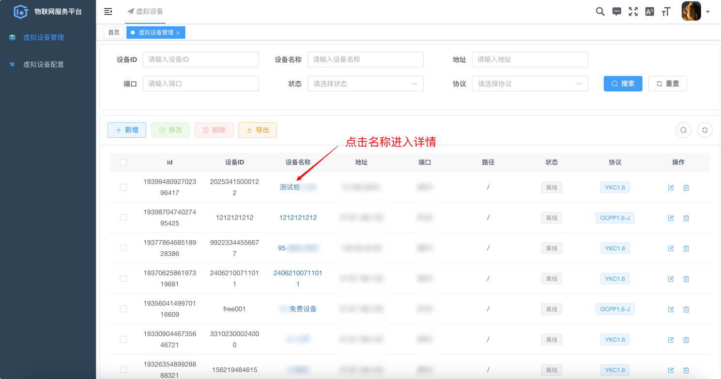Click the blue 搜索 button
This screenshot has width=721, height=379.
pyautogui.click(x=623, y=84)
